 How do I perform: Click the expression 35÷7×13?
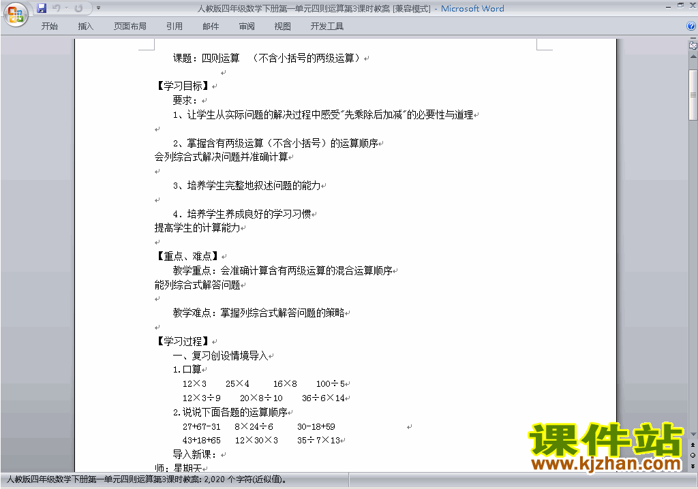(x=319, y=441)
